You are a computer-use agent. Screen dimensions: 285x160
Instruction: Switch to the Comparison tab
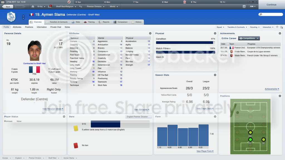[121, 22]
